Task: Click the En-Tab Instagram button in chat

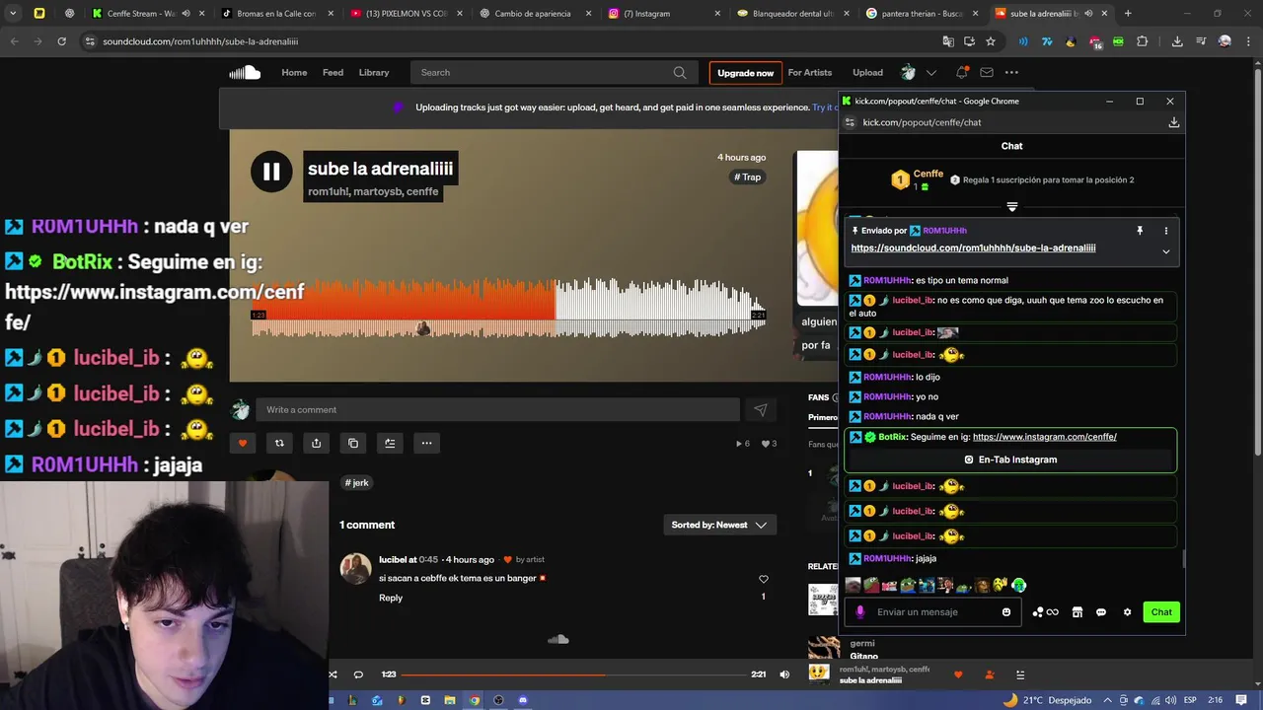Action: click(x=1010, y=460)
